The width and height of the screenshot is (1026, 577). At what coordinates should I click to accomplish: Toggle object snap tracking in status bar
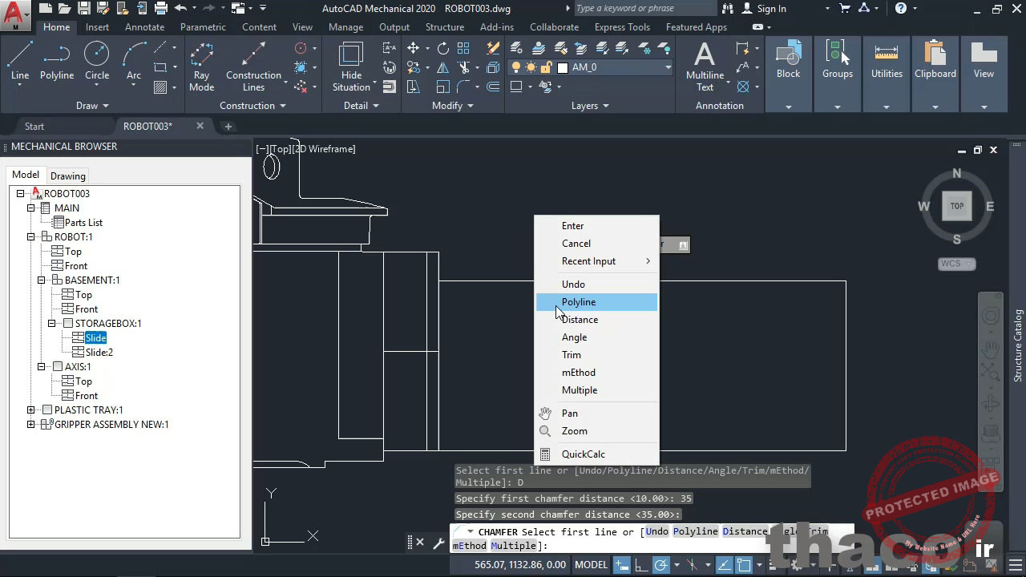coord(725,565)
